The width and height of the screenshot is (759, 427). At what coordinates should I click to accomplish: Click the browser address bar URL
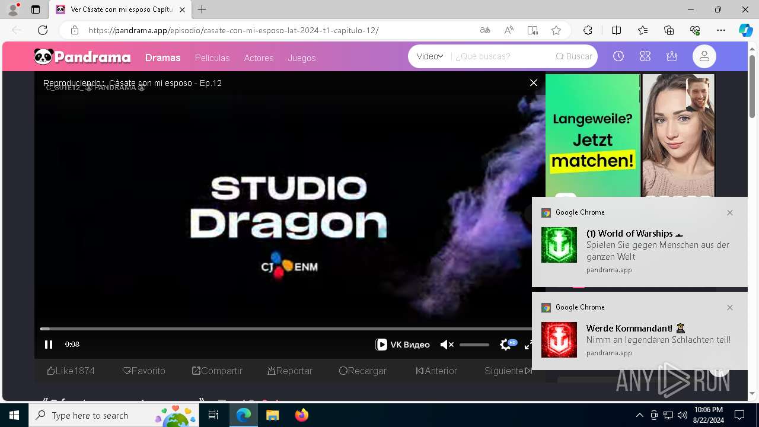pyautogui.click(x=234, y=30)
